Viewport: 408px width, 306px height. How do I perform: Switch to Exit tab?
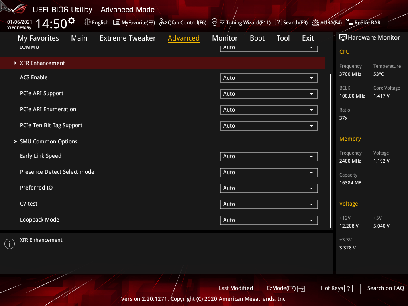click(x=308, y=38)
